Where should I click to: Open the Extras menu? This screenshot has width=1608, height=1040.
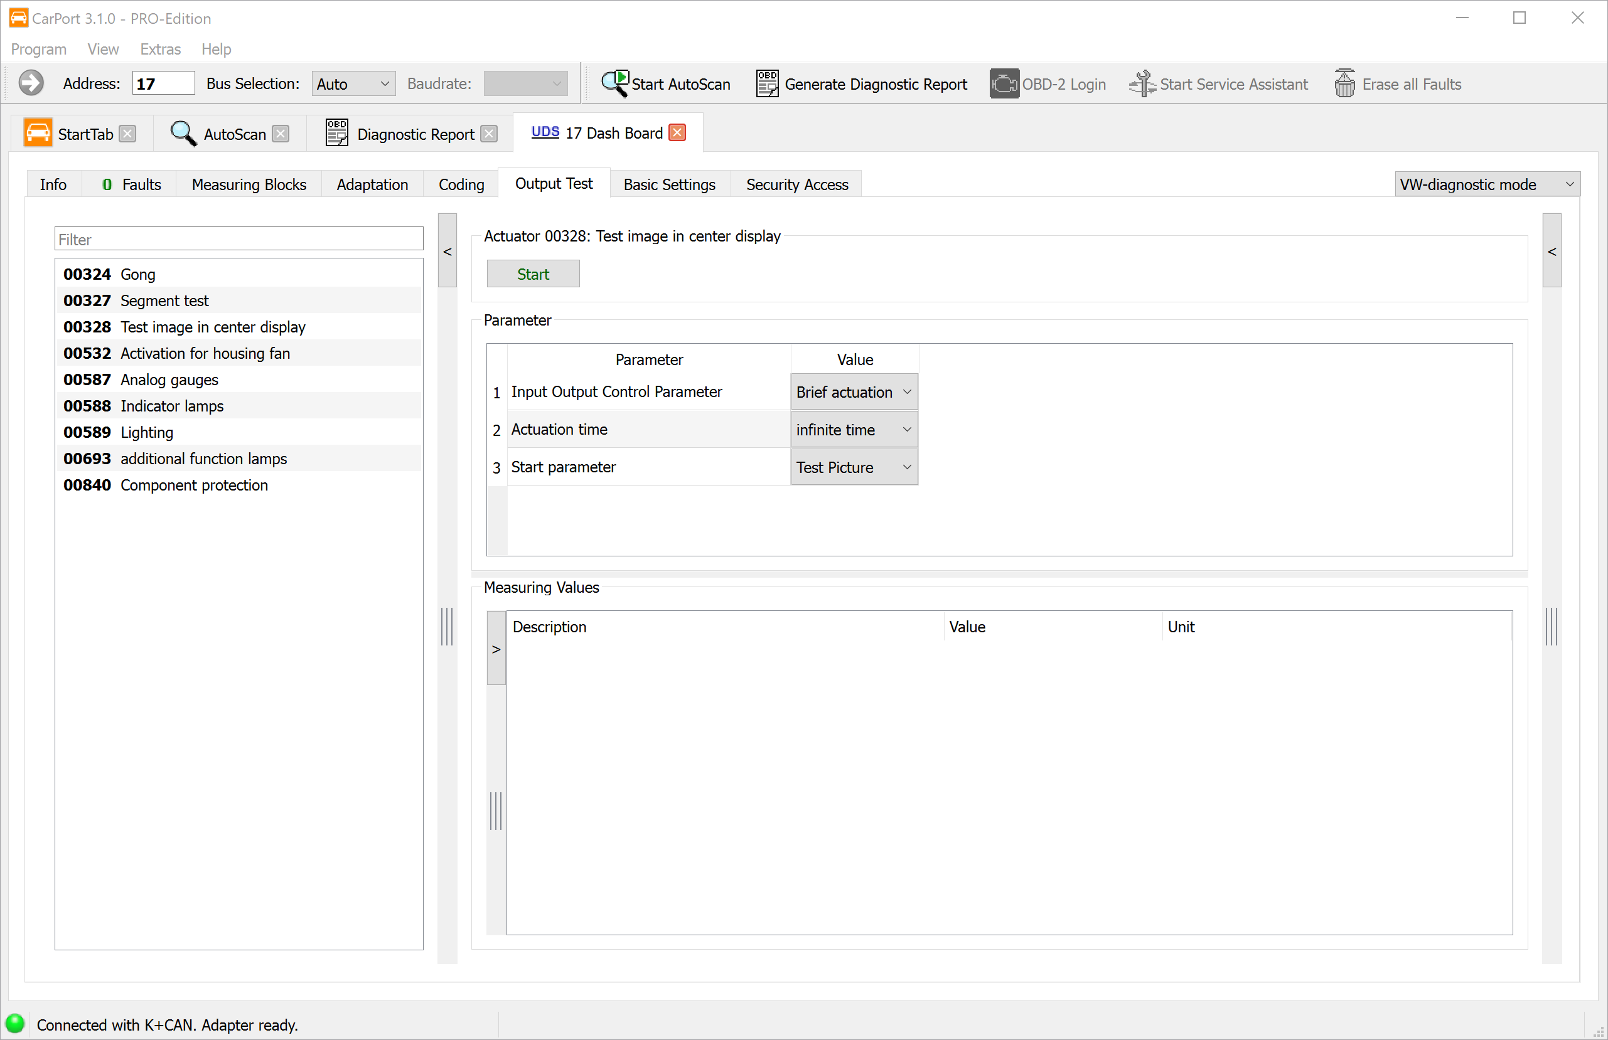point(160,49)
